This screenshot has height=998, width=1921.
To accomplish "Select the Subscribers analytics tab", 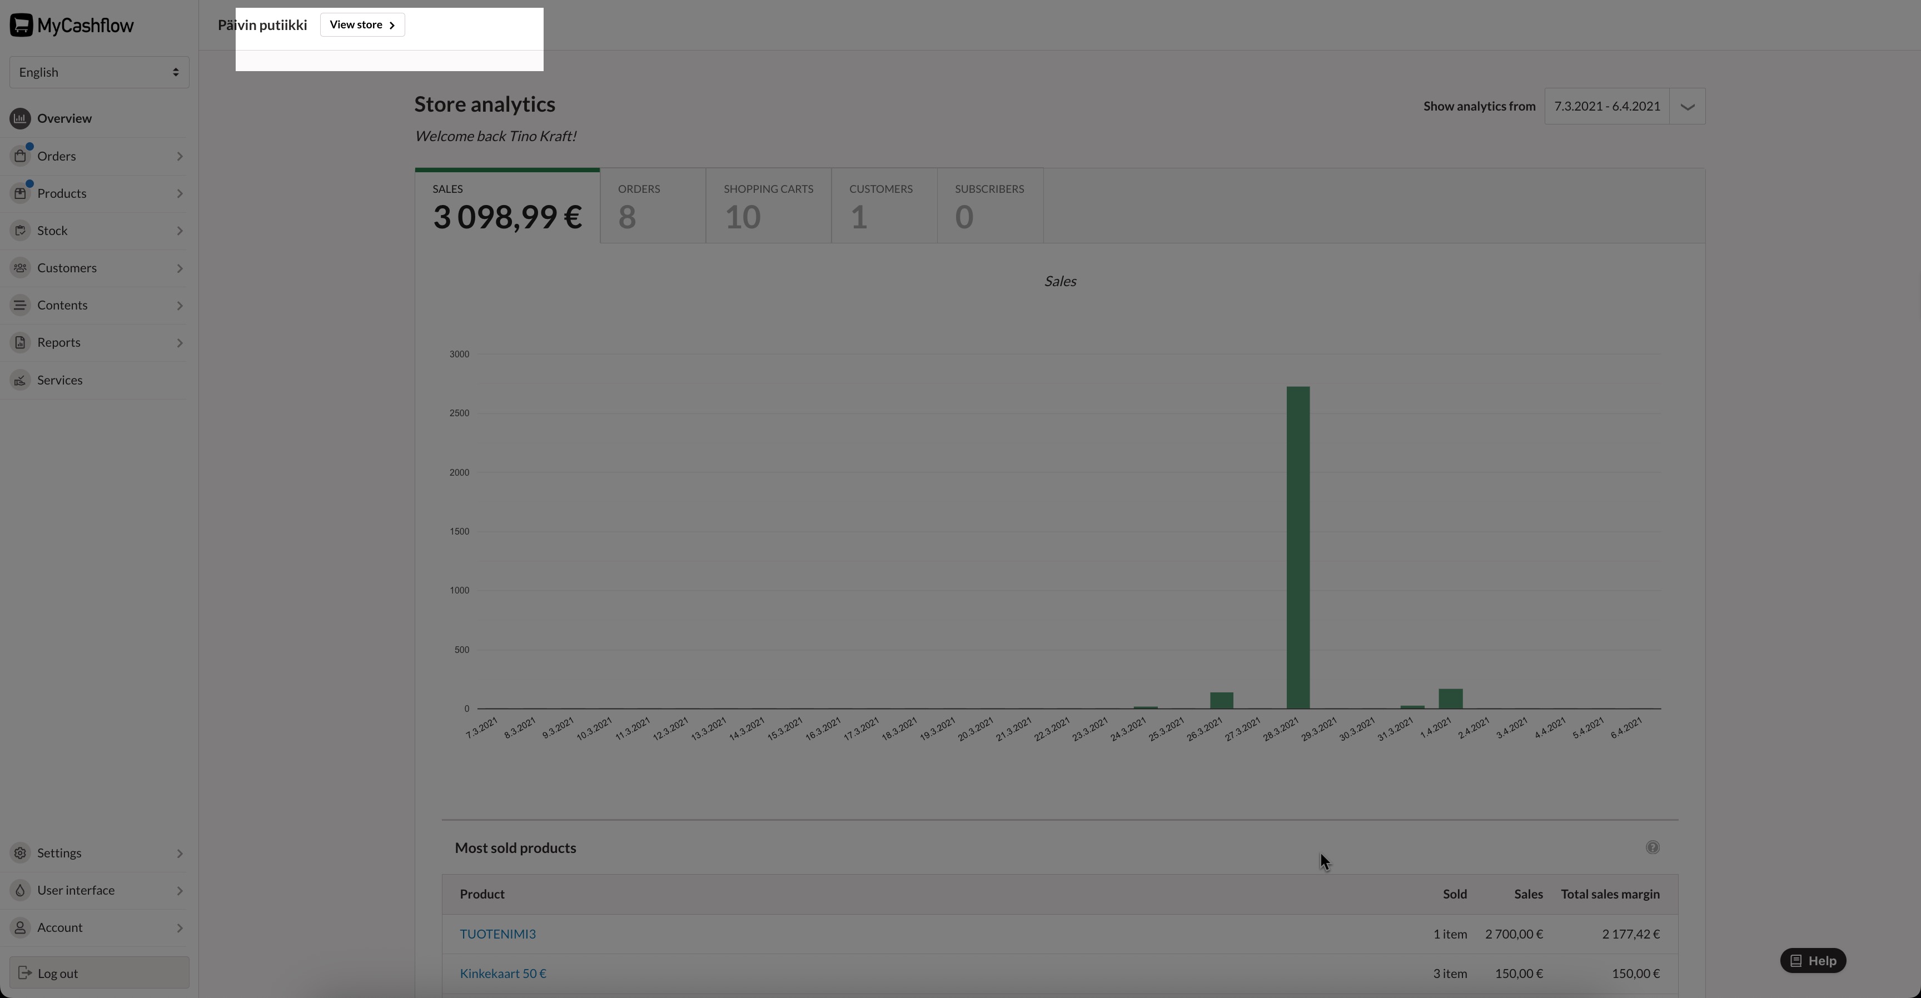I will pos(989,206).
